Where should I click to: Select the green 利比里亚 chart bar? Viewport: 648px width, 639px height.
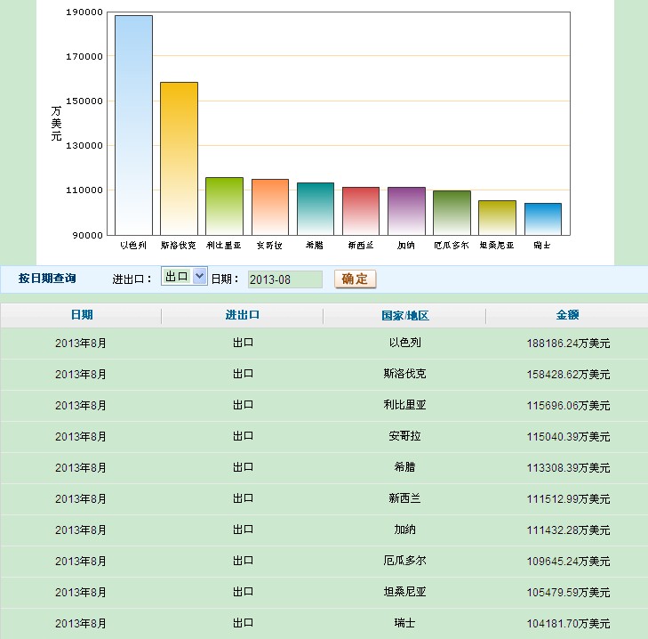point(224,206)
